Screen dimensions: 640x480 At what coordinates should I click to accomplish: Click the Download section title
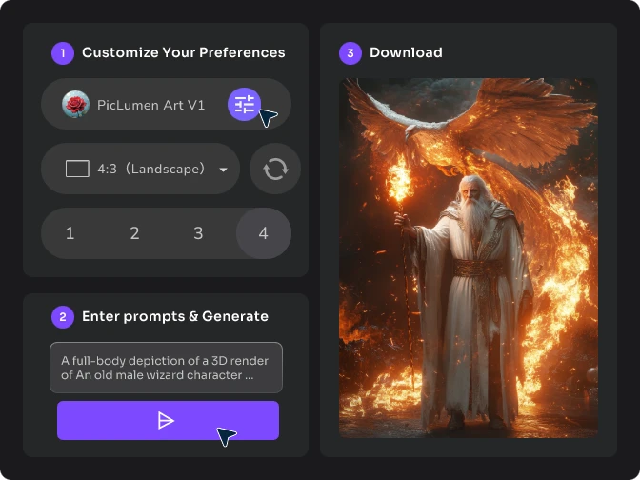tap(406, 53)
